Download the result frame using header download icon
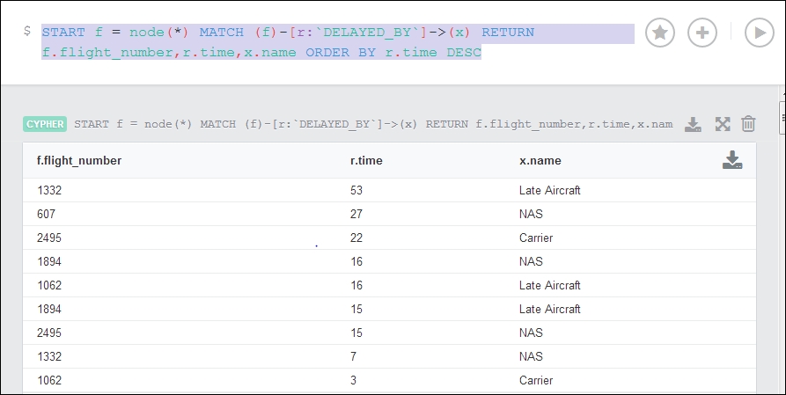The height and width of the screenshot is (395, 786). click(x=693, y=124)
